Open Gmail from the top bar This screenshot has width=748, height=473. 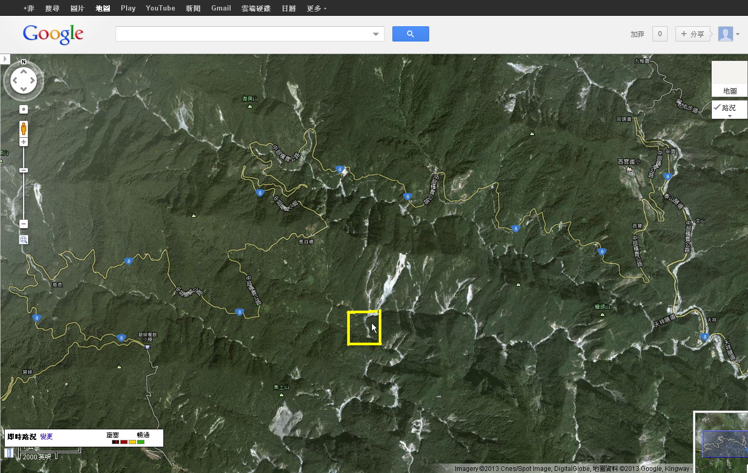[x=221, y=8]
